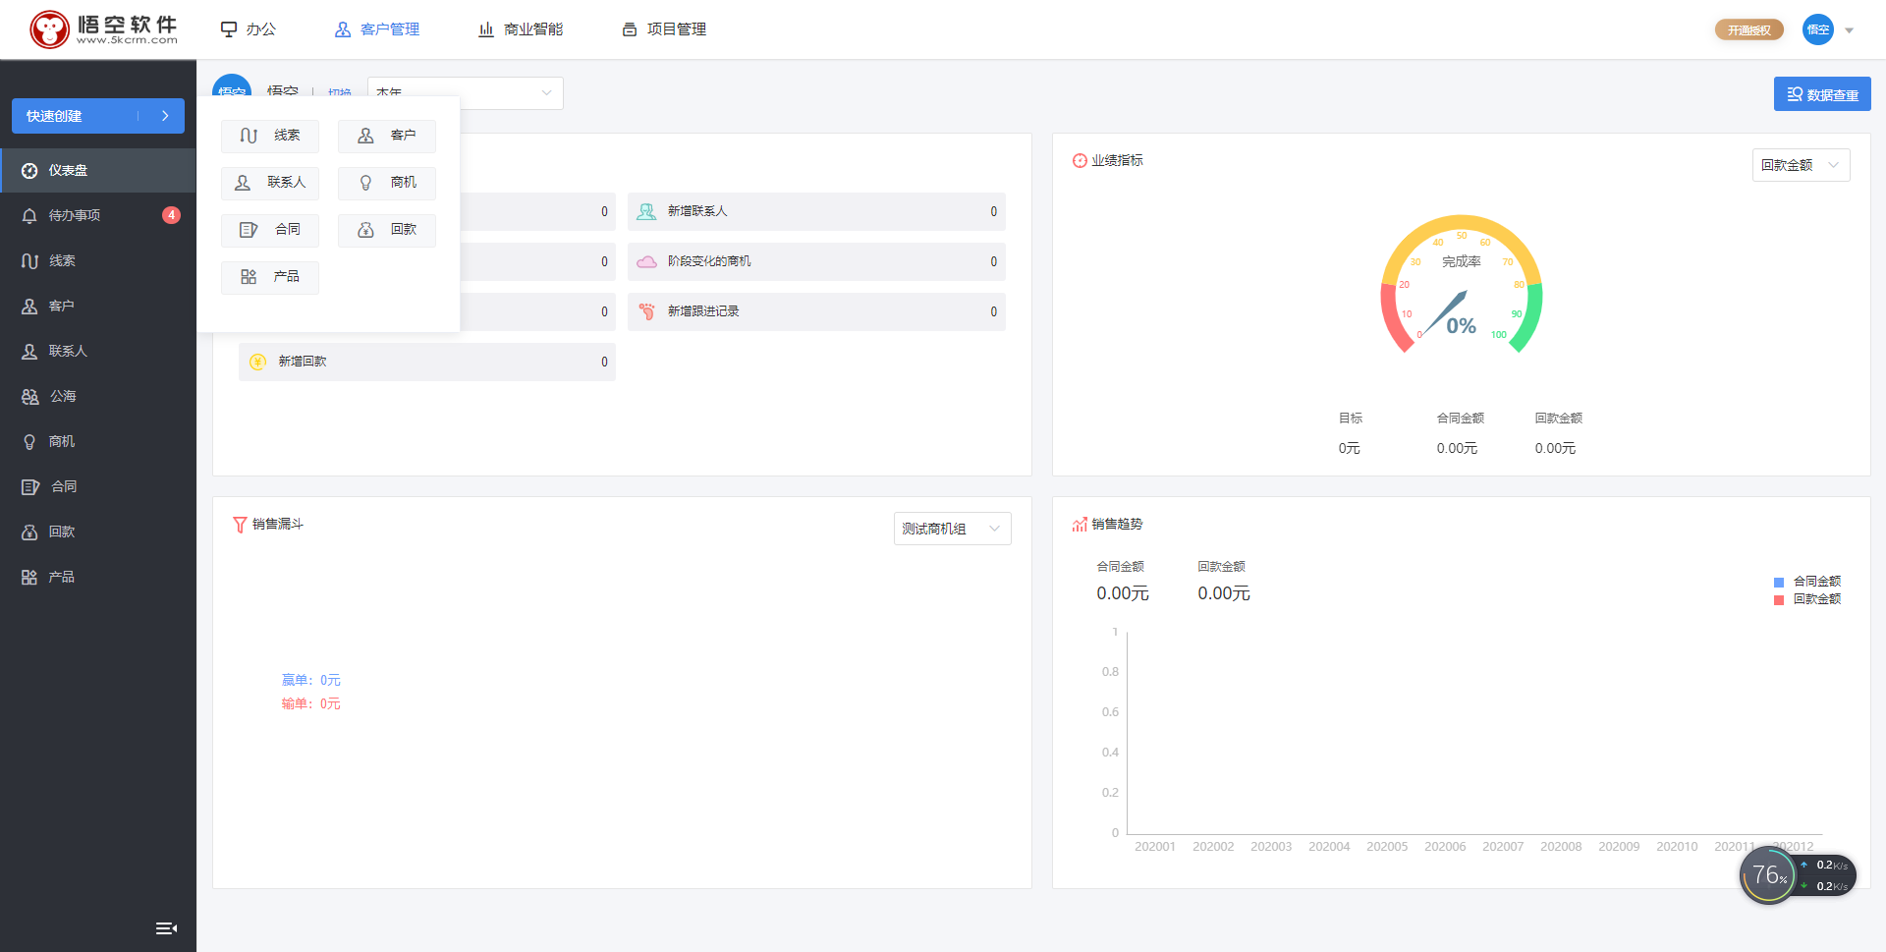The width and height of the screenshot is (1886, 952).
Task: Click the 新增跟进记录 statistic row
Action: (815, 311)
